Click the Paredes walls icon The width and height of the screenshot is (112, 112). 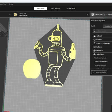tap(94, 40)
